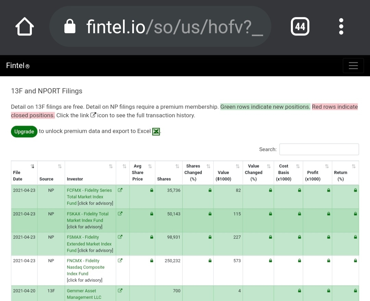Click the Profit lock for FSMAX row
The width and height of the screenshot is (370, 301).
(329, 237)
